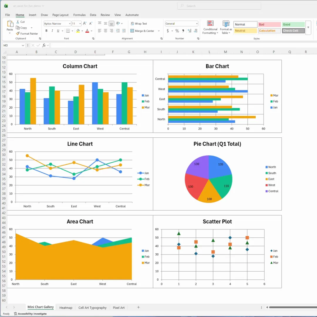Click the Format as Table icon
Screen dimensions: 317x317
pos(226,28)
